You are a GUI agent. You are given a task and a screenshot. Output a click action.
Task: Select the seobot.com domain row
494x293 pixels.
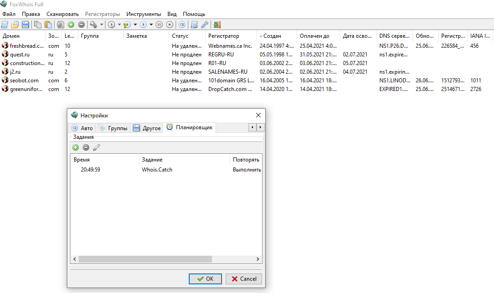[x=247, y=81]
